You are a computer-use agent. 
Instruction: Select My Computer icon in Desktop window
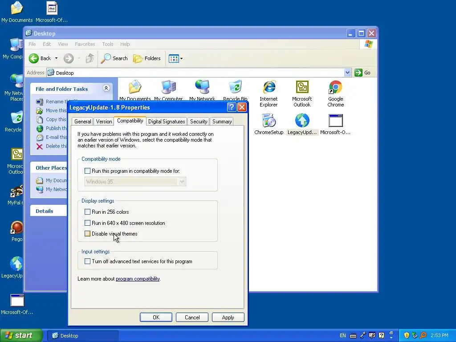pos(168,90)
